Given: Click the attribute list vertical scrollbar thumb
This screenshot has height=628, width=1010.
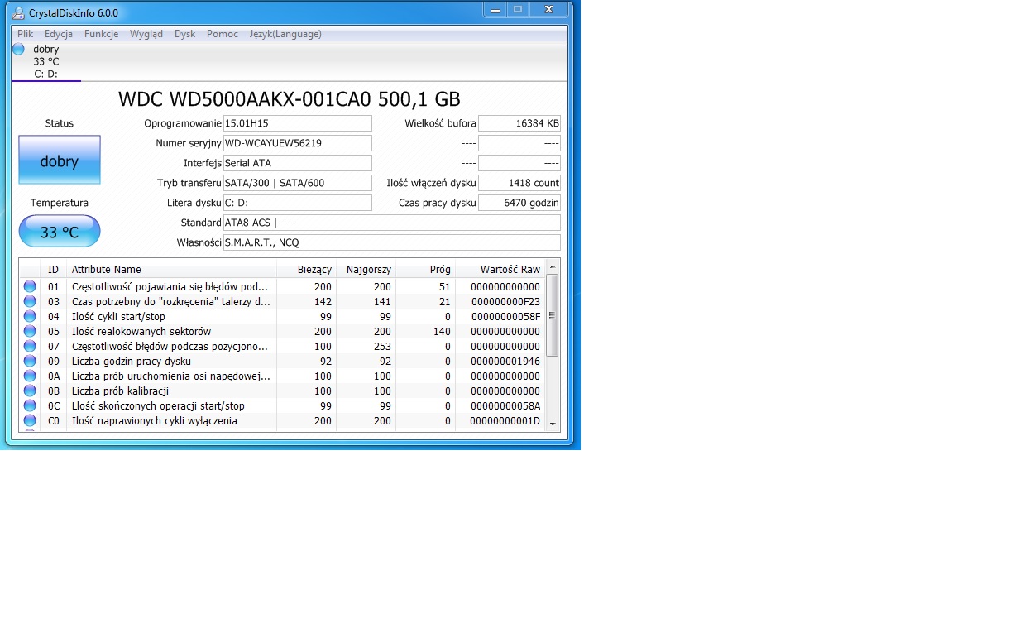Looking at the screenshot, I should (x=553, y=315).
